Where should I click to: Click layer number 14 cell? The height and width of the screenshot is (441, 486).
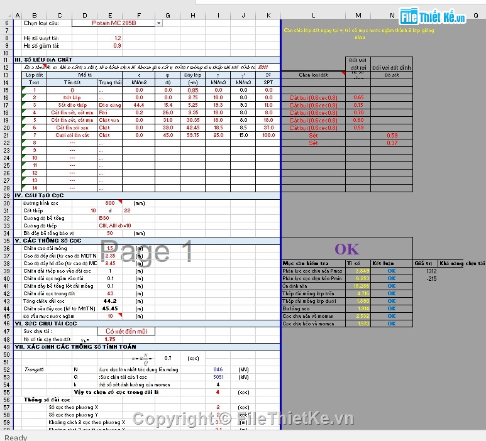(x=35, y=188)
